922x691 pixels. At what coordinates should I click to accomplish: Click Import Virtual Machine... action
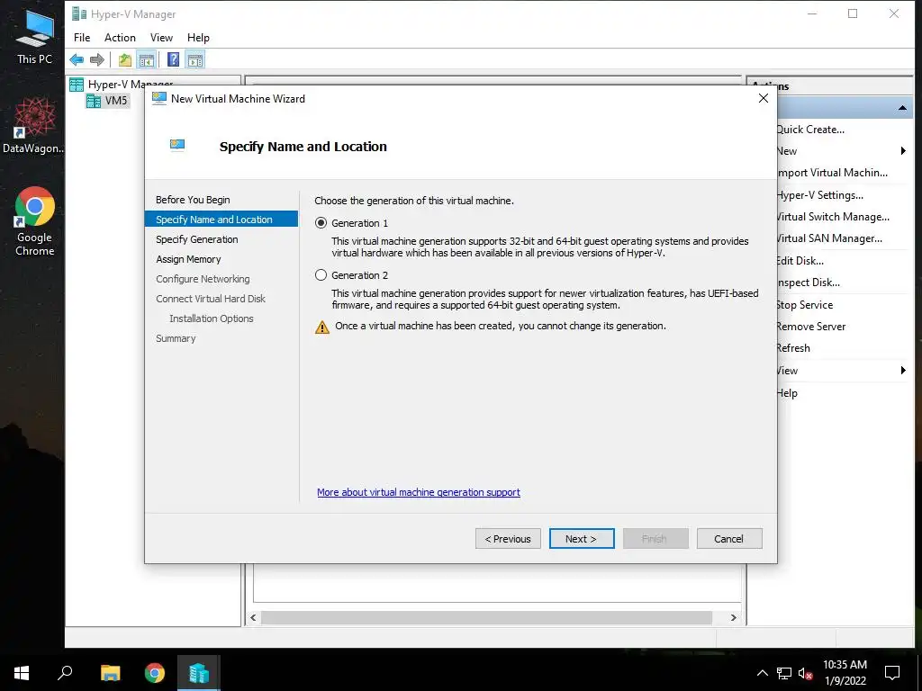tap(832, 173)
